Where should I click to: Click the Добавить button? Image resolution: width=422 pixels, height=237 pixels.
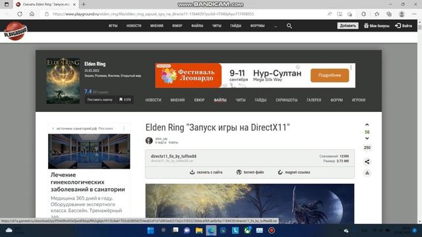pyautogui.click(x=347, y=26)
